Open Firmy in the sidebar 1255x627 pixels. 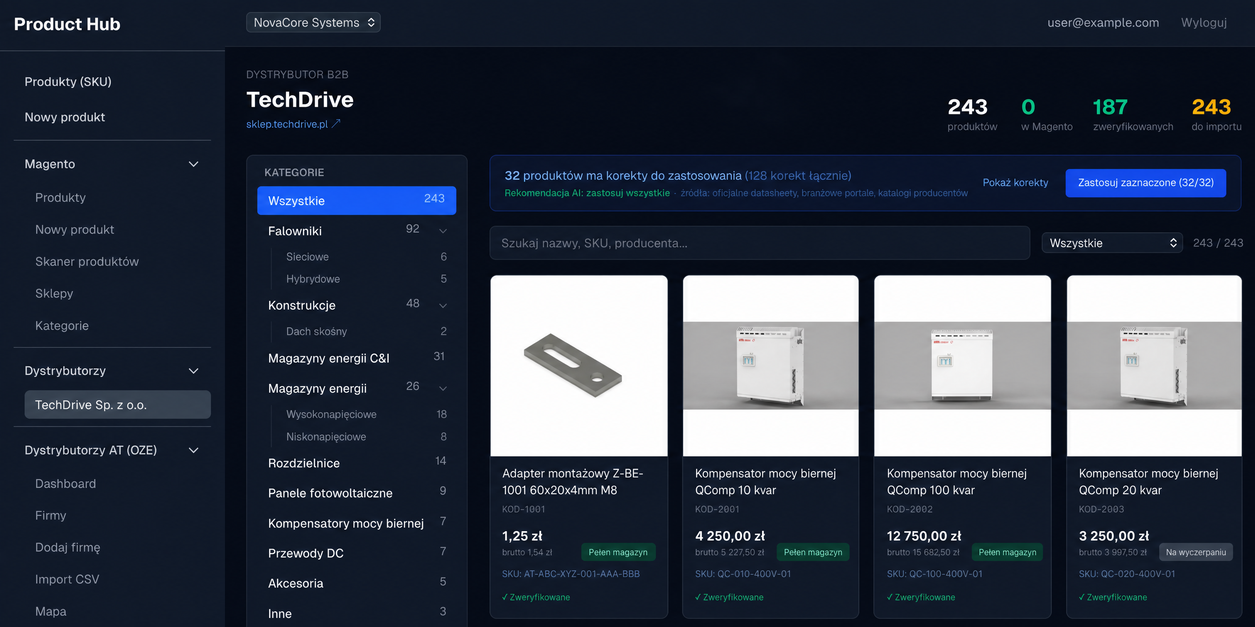pyautogui.click(x=51, y=515)
